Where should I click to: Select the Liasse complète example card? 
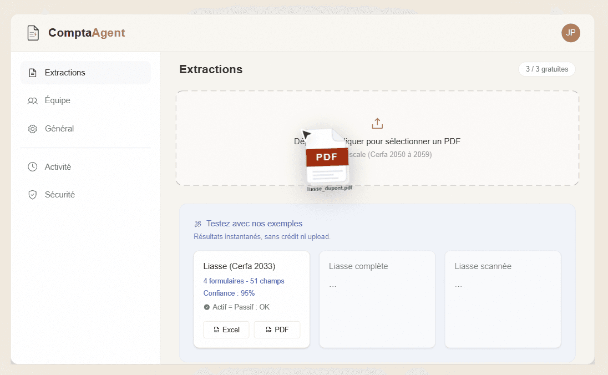[377, 299]
